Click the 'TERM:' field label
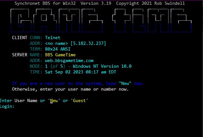Screen dimensions: 203x137 click(36, 49)
